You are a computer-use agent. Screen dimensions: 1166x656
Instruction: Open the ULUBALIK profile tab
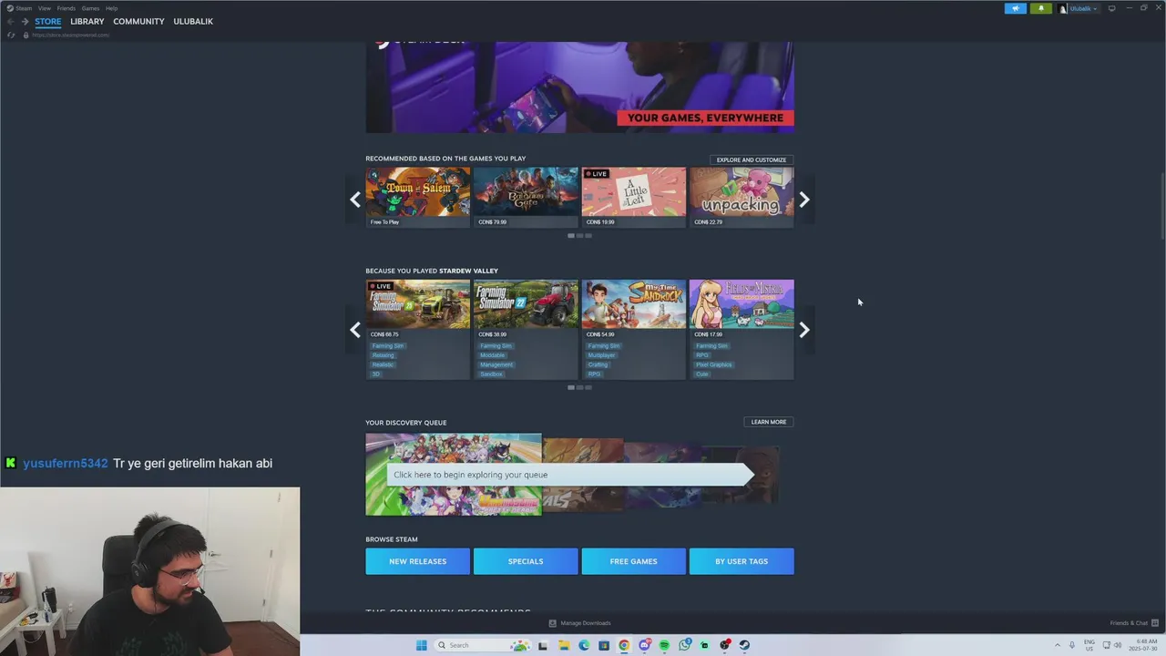[193, 21]
